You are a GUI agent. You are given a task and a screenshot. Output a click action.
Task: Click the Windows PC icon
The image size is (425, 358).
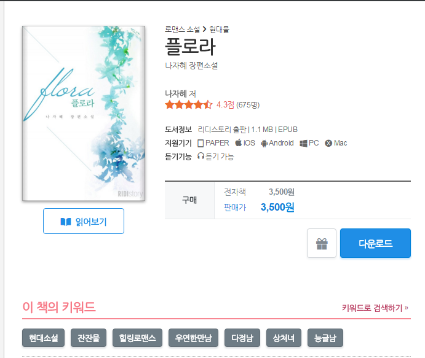(x=303, y=144)
